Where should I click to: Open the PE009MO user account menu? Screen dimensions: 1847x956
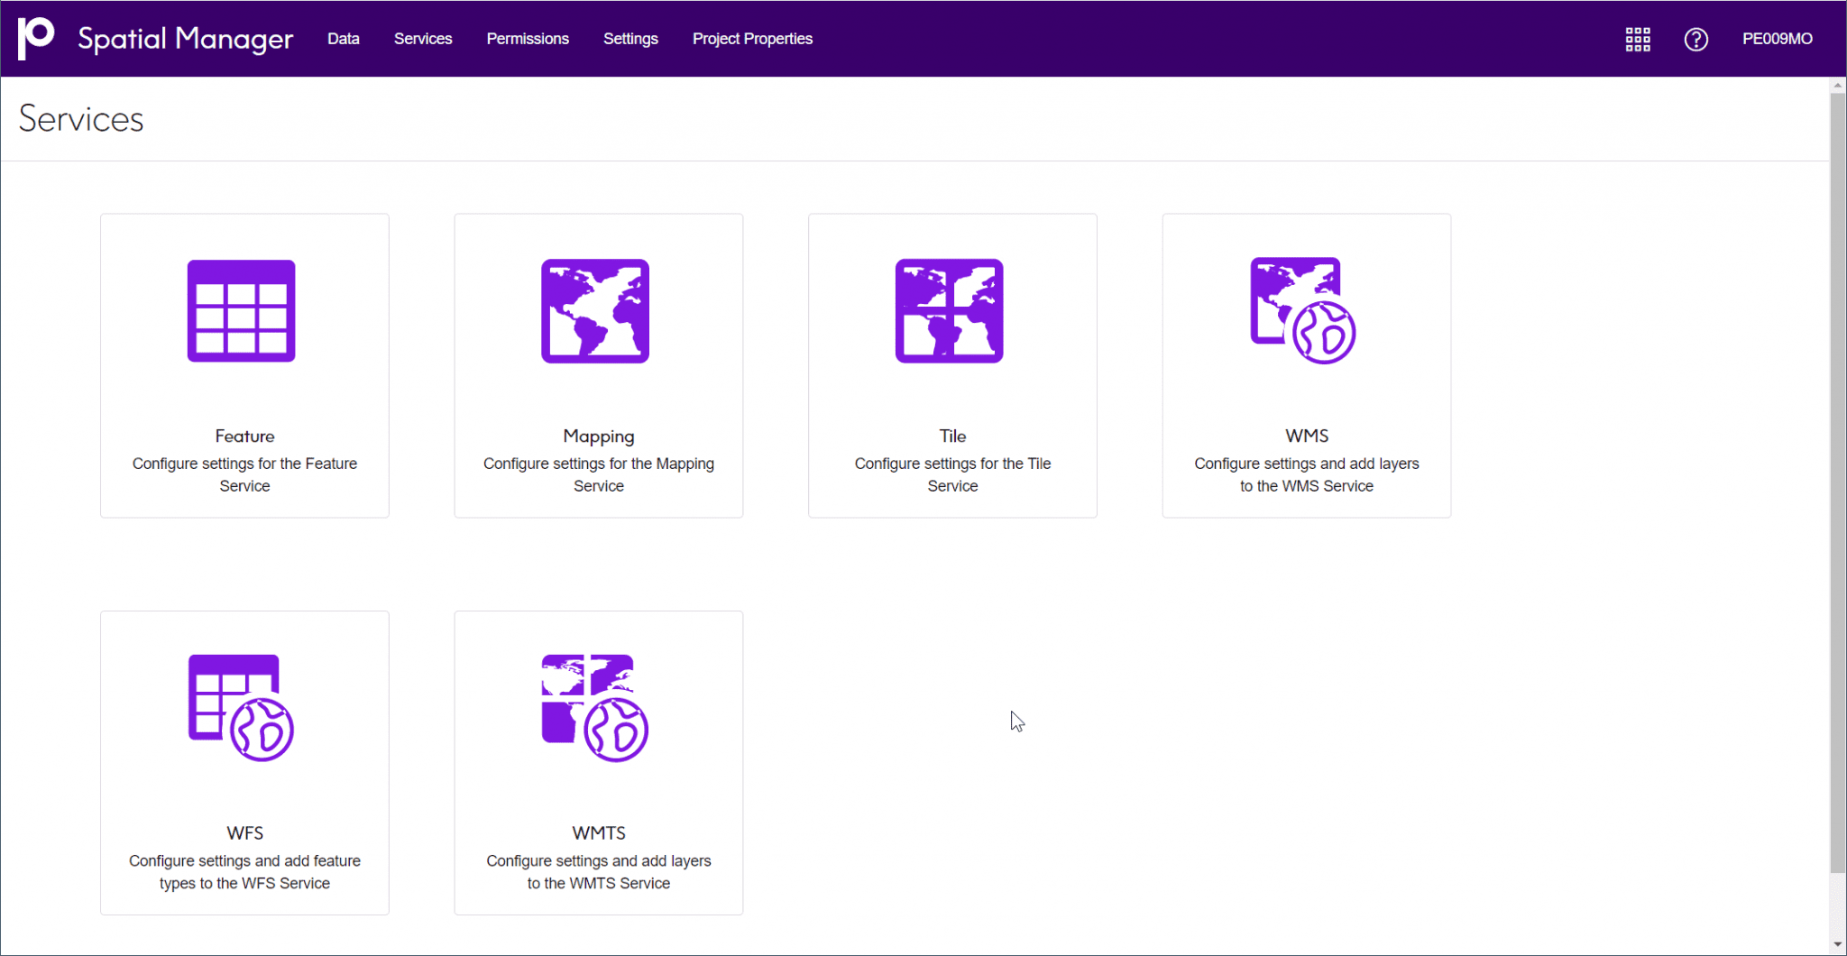click(x=1777, y=39)
